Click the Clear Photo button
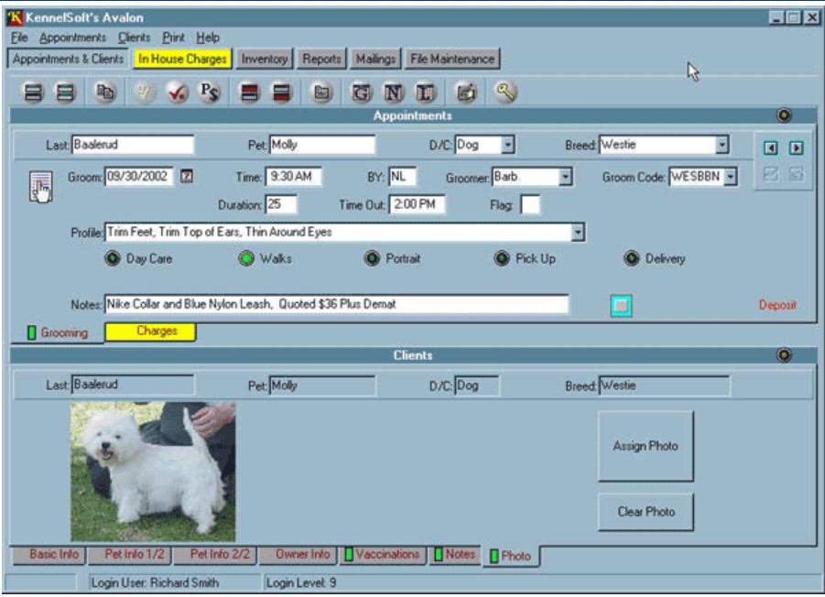The image size is (825, 597). 646,512
